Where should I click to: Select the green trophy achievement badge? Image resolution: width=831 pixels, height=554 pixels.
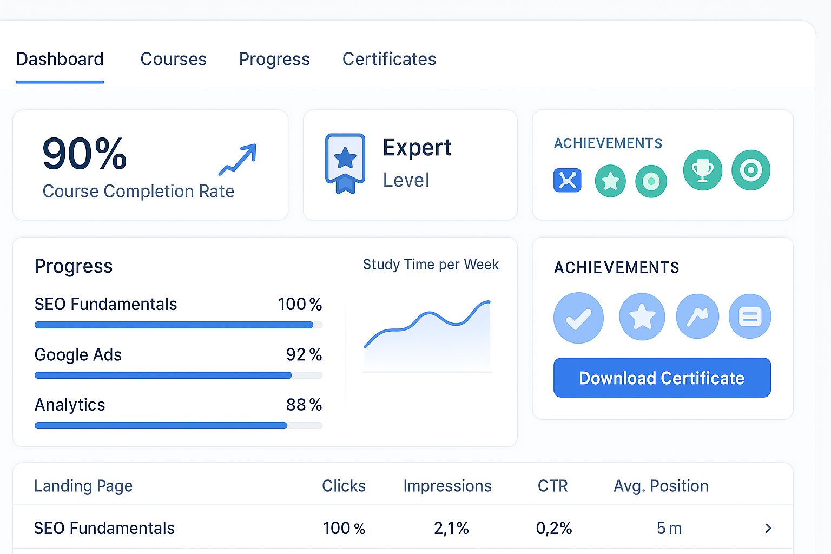tap(702, 170)
